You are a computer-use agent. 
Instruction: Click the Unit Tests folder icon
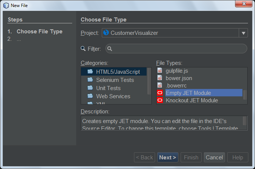click(90, 88)
